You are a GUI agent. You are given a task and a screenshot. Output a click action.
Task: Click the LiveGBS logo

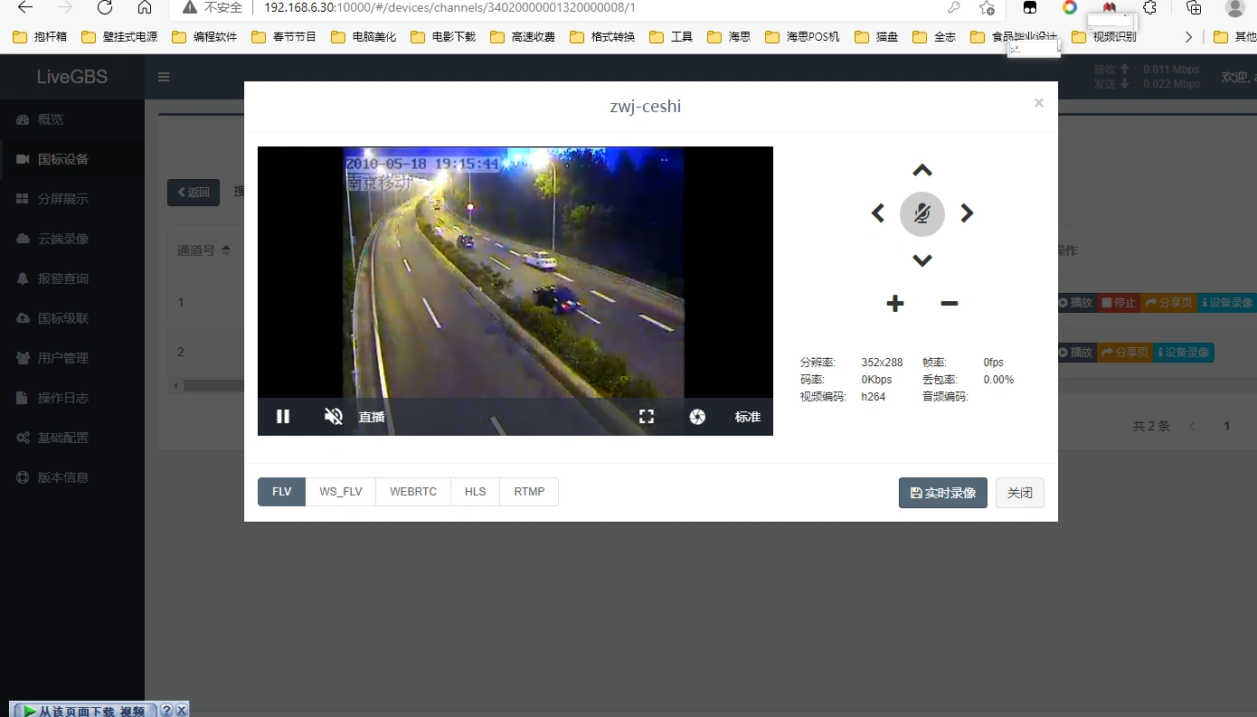tap(72, 77)
